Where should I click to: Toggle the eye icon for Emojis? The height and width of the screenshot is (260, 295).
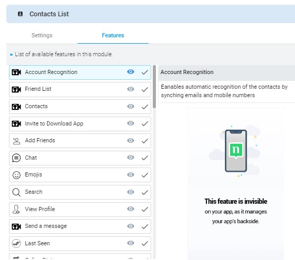pos(131,174)
